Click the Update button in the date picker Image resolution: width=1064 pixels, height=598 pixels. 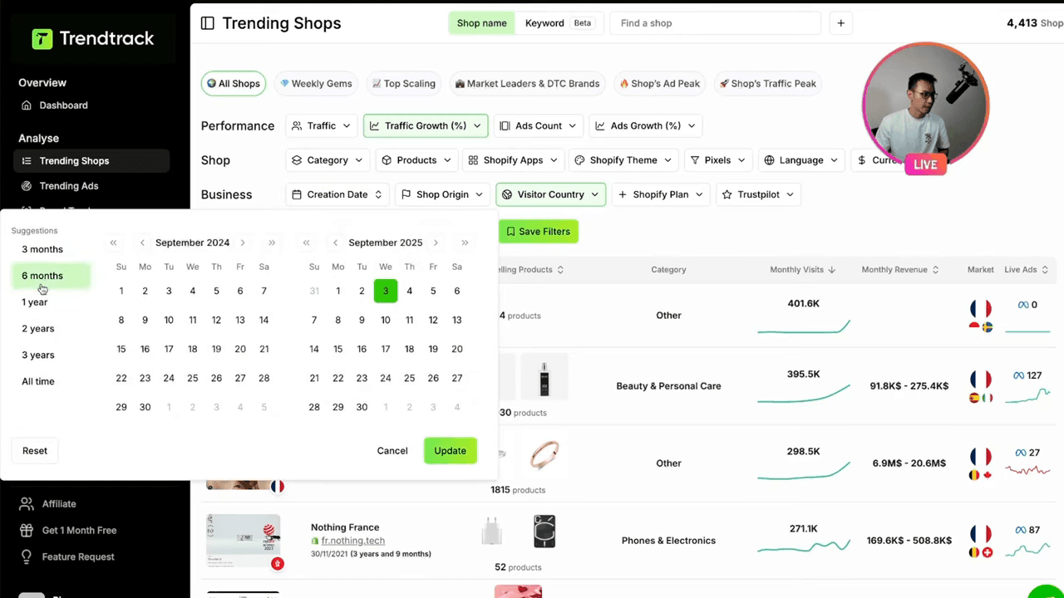(450, 450)
